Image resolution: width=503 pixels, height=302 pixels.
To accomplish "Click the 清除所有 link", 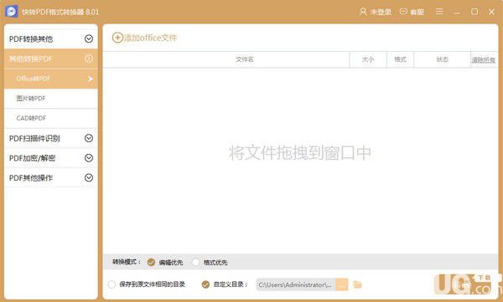I will [484, 60].
